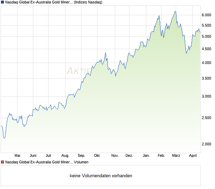This screenshot has height=189, width=215.
Task: Click the 'keine Volumendaten vorhanden' message
Action: point(101,175)
